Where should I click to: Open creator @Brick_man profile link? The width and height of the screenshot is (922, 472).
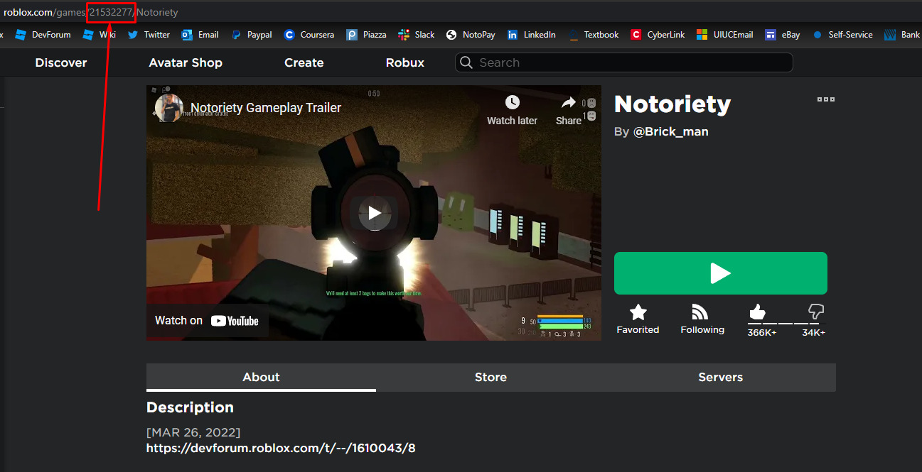tap(670, 131)
